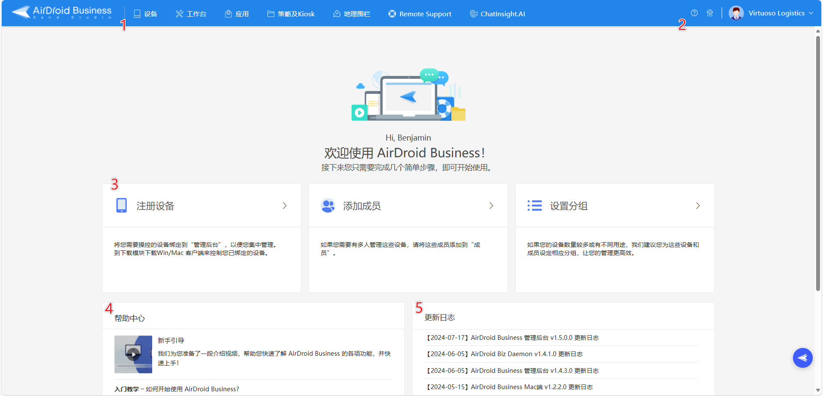
Task: Click the 更新日志 section heading
Action: click(x=440, y=318)
